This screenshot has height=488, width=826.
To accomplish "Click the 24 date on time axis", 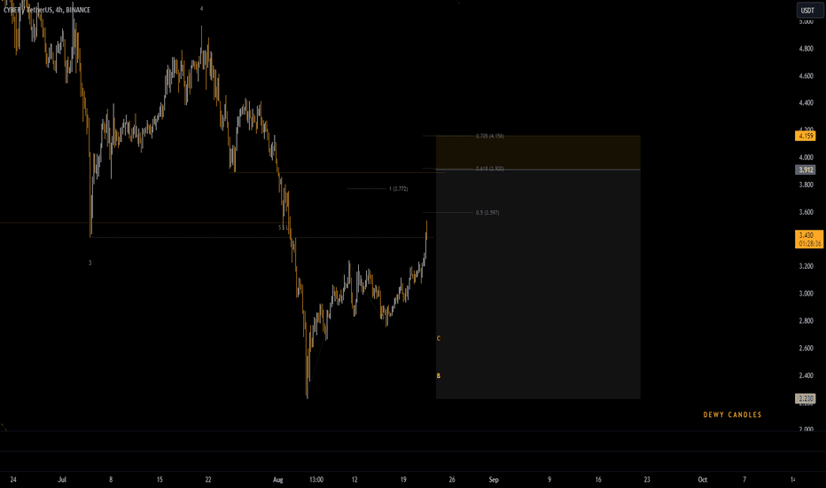I will pos(13,479).
